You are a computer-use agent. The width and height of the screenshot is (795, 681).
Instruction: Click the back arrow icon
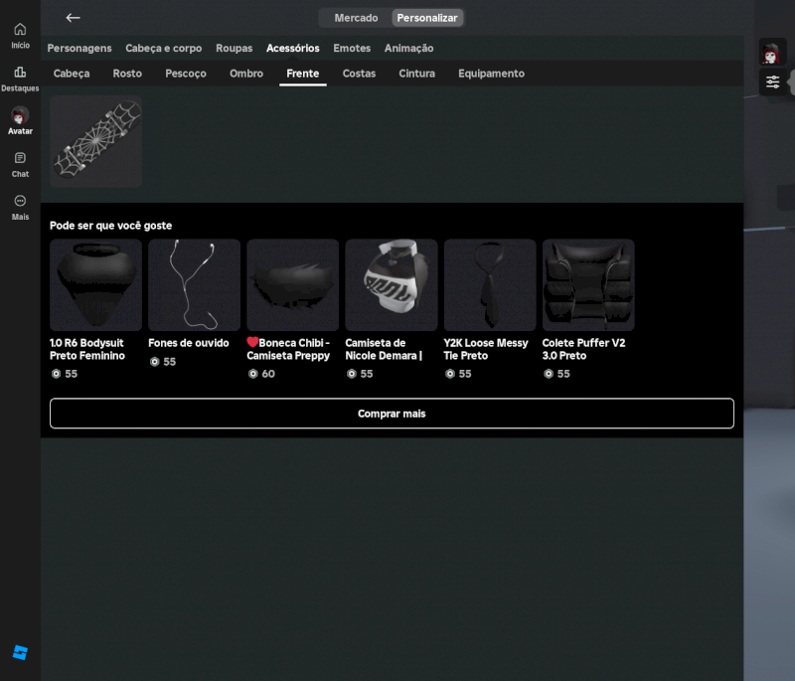73,18
